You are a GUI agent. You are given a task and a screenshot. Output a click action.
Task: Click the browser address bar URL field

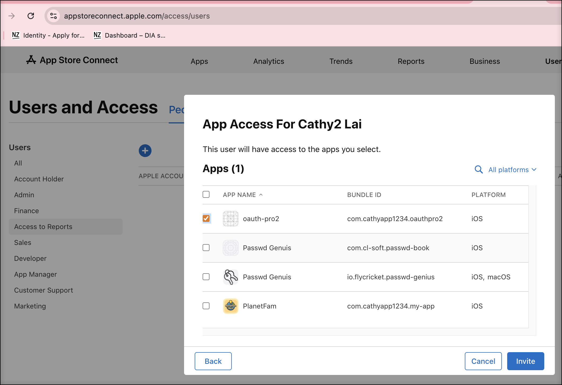[137, 16]
